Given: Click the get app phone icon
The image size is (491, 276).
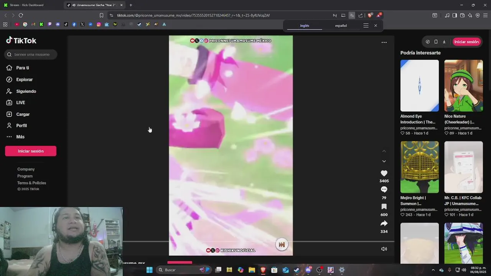Looking at the screenshot, I should click(x=436, y=42).
